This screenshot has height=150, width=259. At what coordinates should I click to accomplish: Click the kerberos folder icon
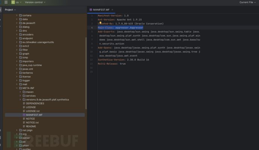pyautogui.click(x=20, y=73)
